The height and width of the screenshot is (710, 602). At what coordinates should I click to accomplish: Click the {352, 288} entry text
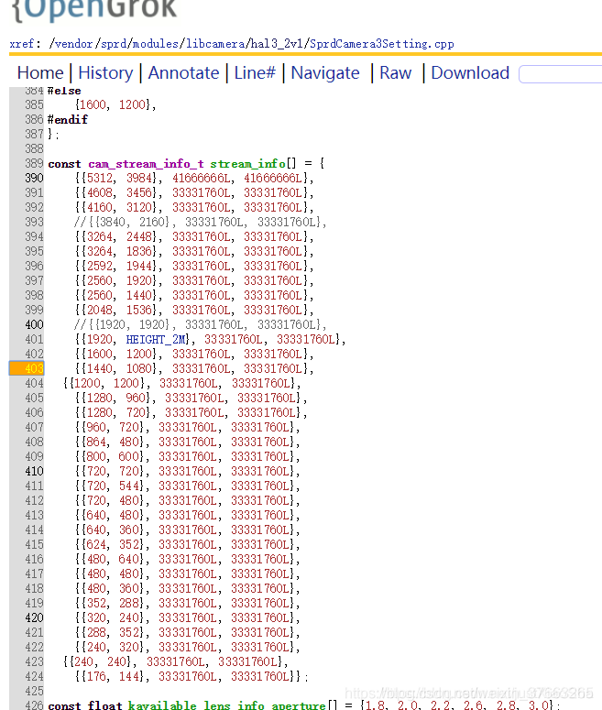[114, 603]
